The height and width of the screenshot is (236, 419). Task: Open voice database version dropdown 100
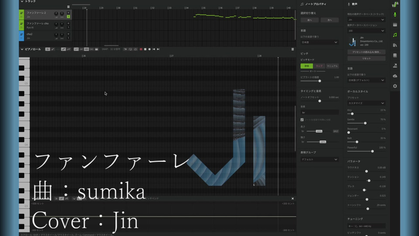click(366, 31)
